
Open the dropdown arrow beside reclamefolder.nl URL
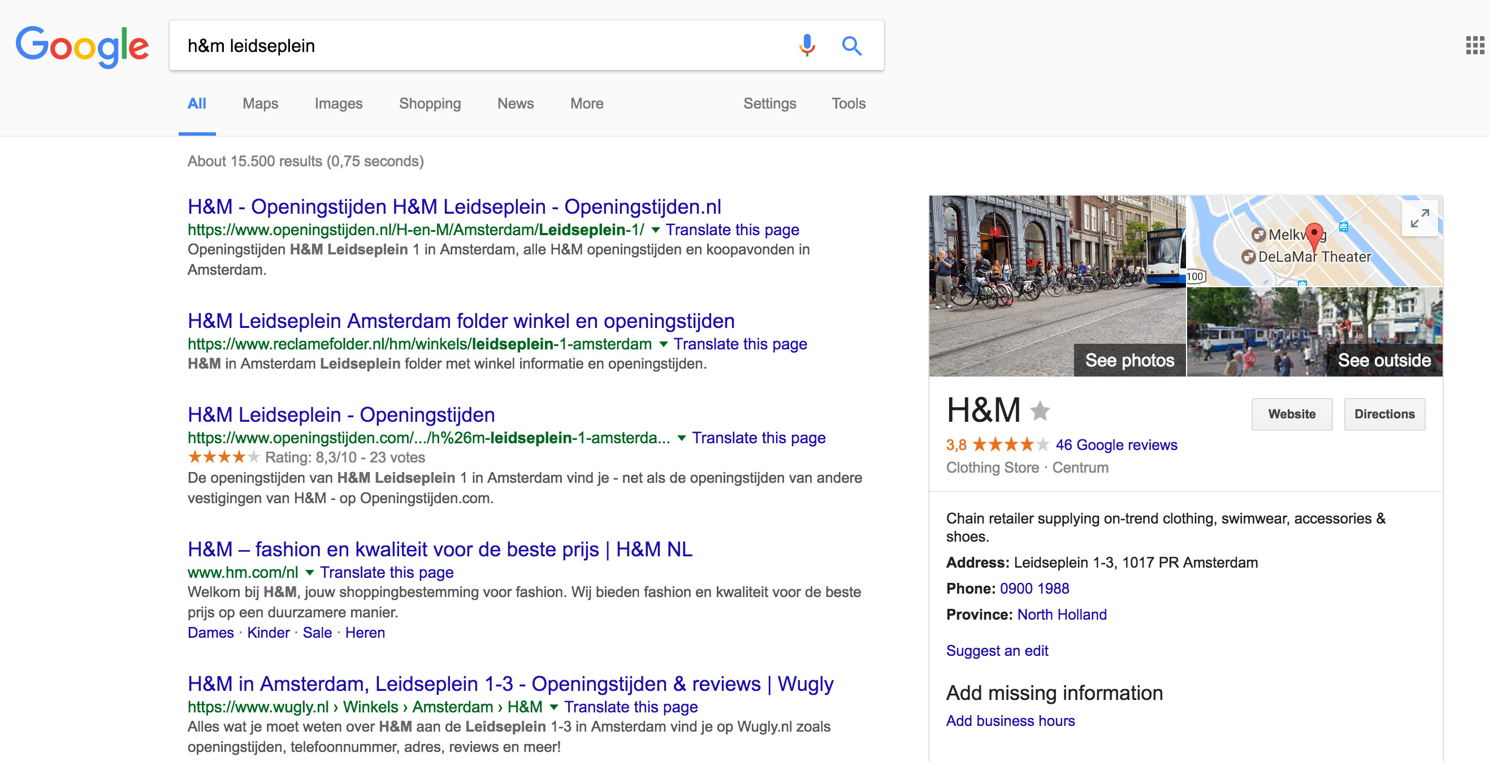tap(664, 345)
